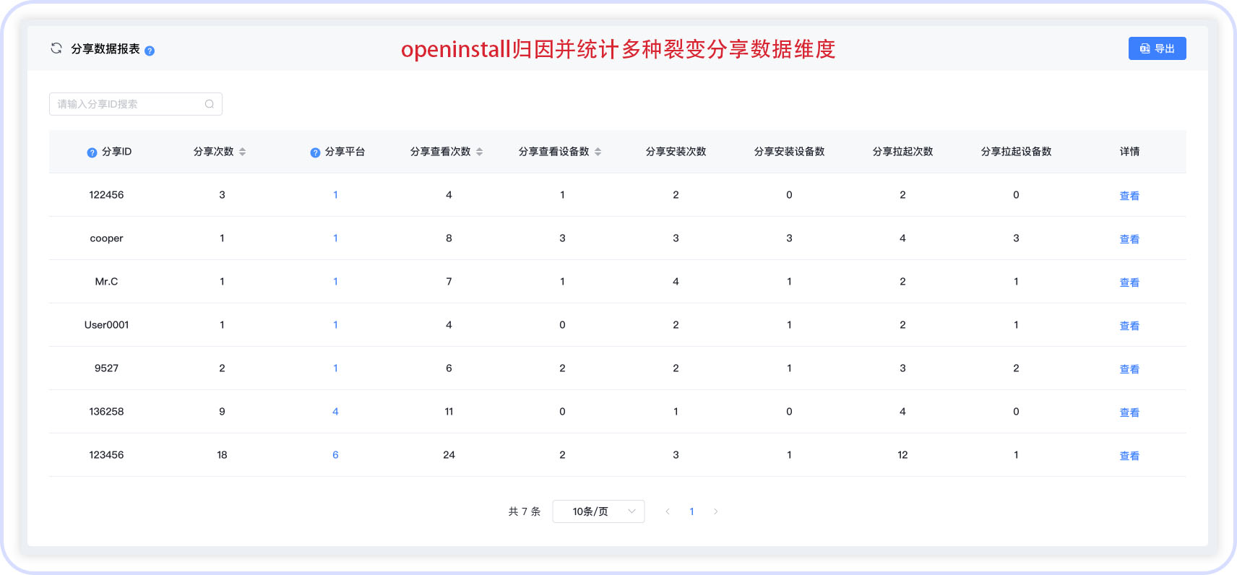Click platform count link in row cooper

click(x=335, y=238)
